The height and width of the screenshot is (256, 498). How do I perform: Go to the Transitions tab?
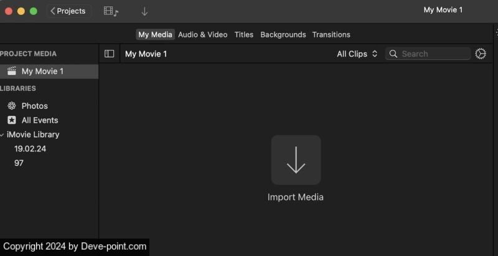[x=331, y=34]
